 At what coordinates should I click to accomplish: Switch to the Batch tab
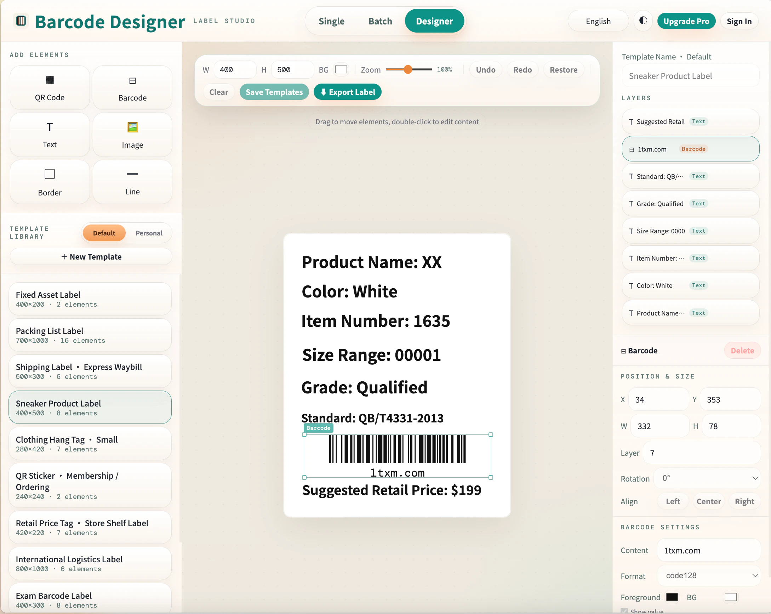click(380, 21)
